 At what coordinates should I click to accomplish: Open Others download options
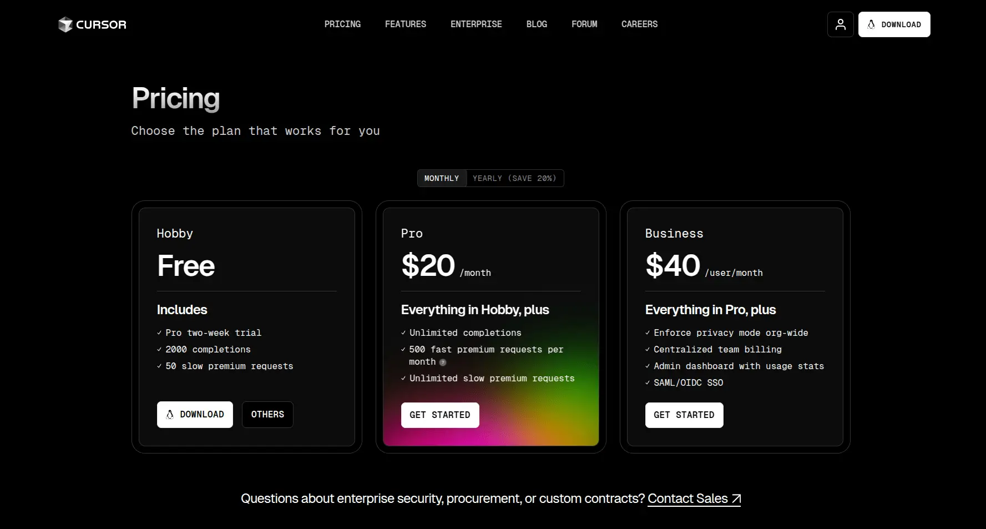click(x=267, y=415)
